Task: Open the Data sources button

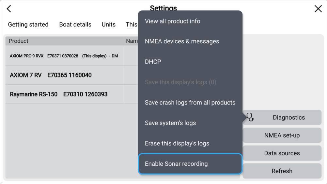Action: pos(282,153)
